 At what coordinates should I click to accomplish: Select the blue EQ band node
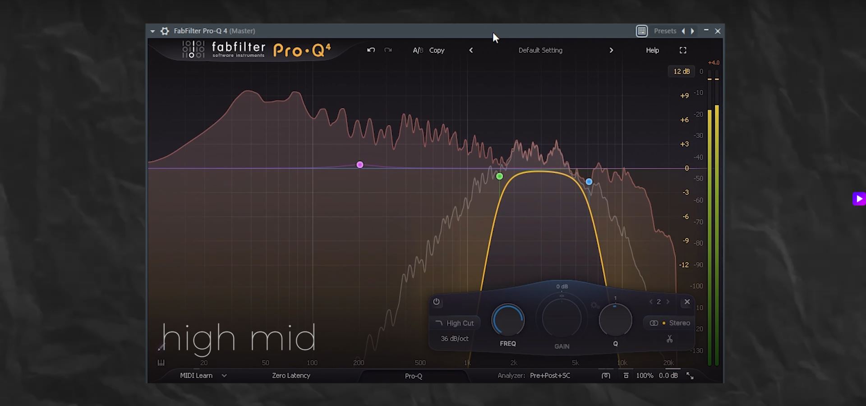(x=589, y=182)
